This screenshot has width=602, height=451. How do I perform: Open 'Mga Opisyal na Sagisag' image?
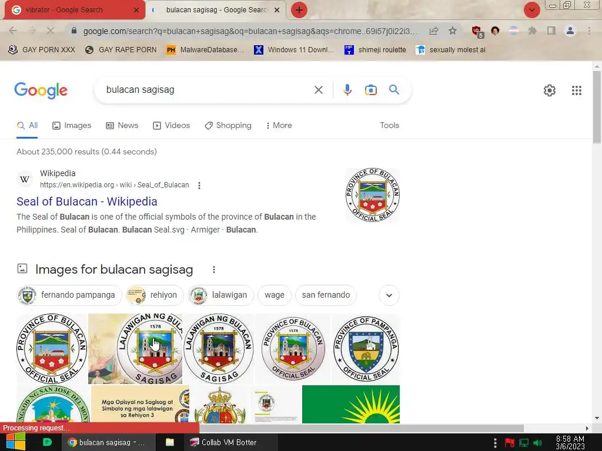click(x=140, y=404)
